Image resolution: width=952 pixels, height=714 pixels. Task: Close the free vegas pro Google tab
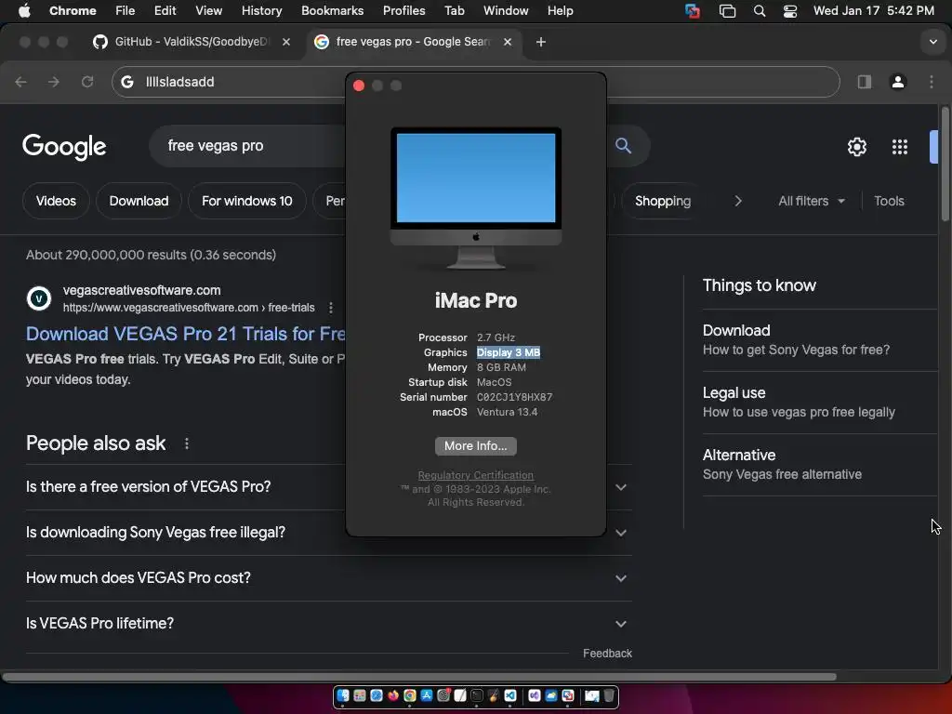[508, 41]
